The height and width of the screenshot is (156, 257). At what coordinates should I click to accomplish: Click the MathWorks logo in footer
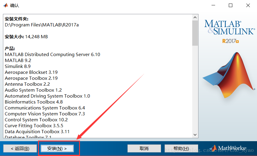tap(228, 148)
